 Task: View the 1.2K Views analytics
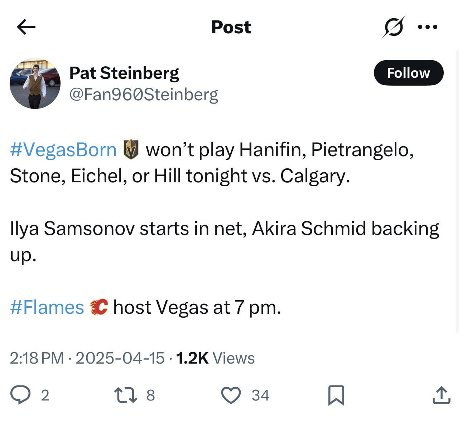coord(215,358)
